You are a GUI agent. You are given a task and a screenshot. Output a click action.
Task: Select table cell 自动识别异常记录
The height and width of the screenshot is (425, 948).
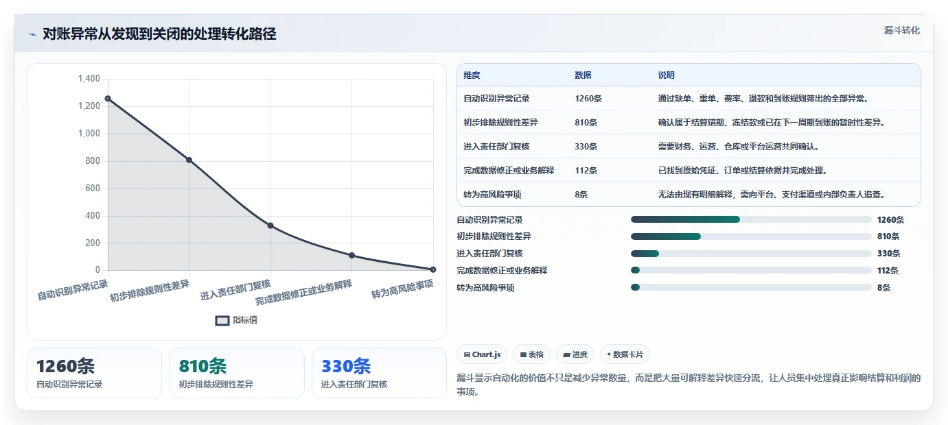coord(496,99)
